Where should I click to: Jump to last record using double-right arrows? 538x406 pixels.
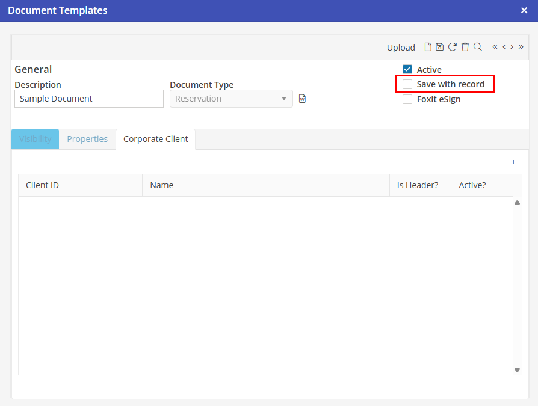(x=521, y=47)
